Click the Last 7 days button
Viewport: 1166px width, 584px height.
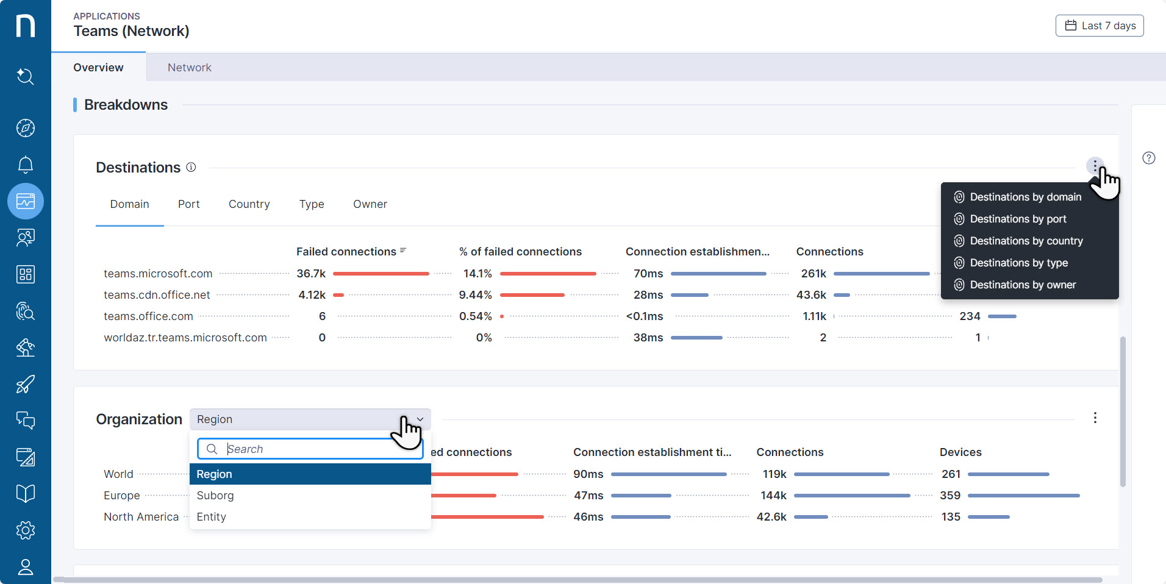(x=1100, y=26)
